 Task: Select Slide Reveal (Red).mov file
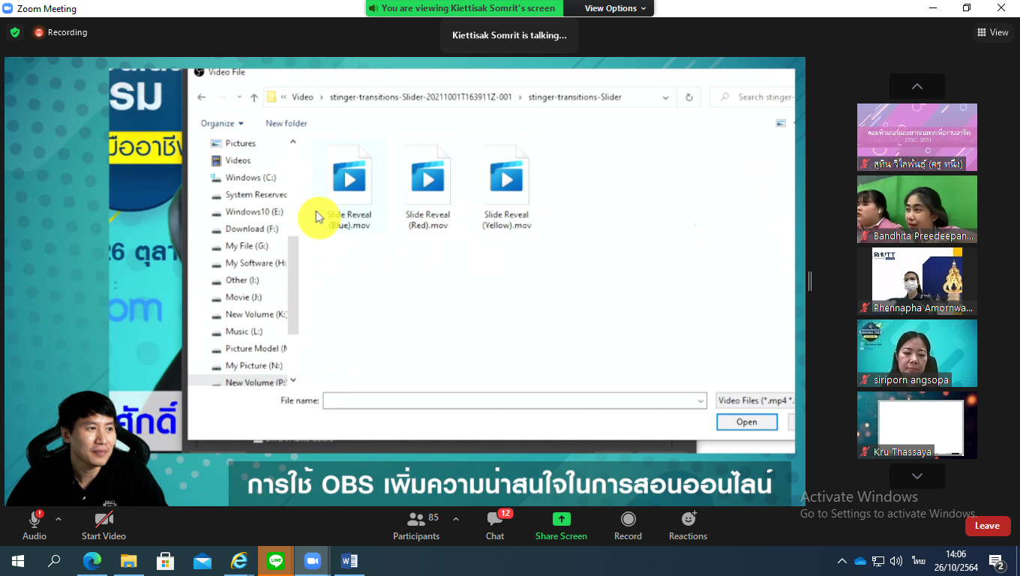(x=427, y=187)
